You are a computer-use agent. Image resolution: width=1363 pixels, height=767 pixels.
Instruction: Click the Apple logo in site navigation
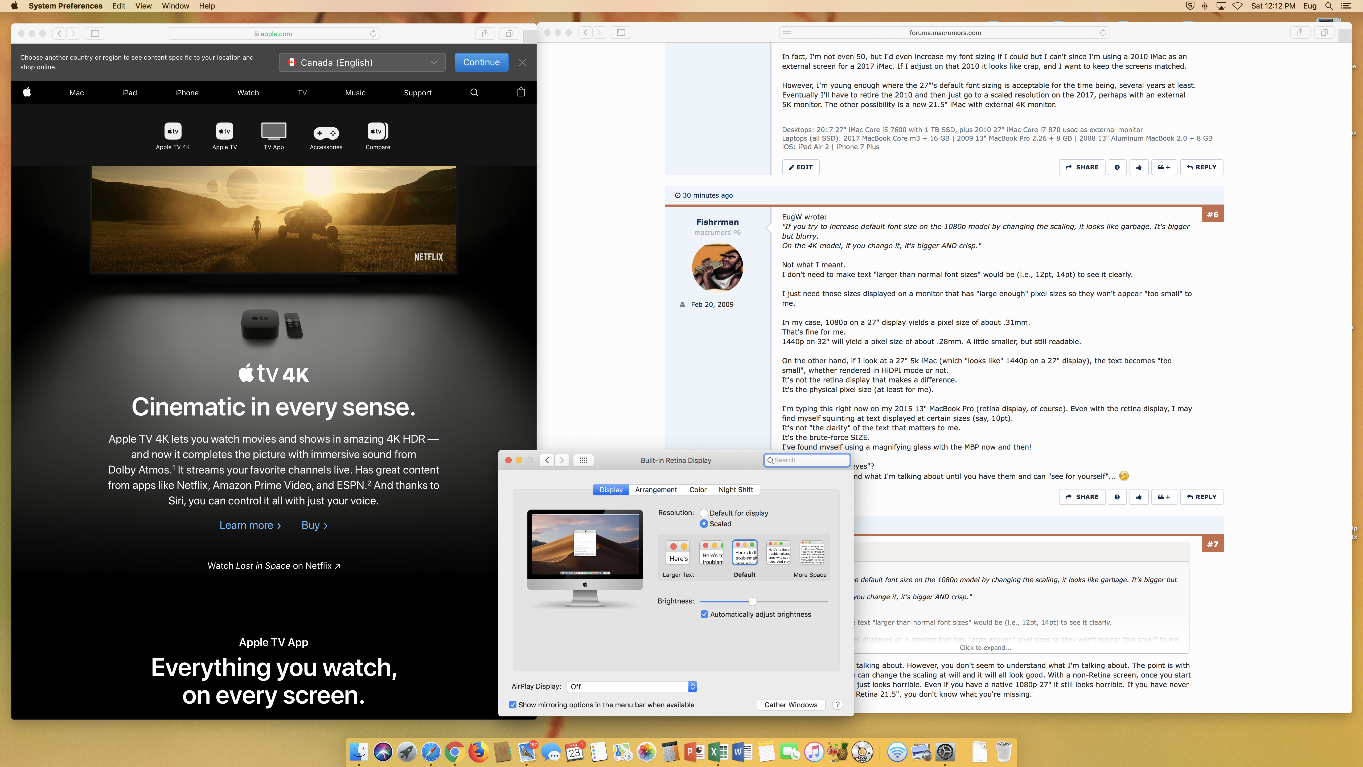pyautogui.click(x=27, y=92)
